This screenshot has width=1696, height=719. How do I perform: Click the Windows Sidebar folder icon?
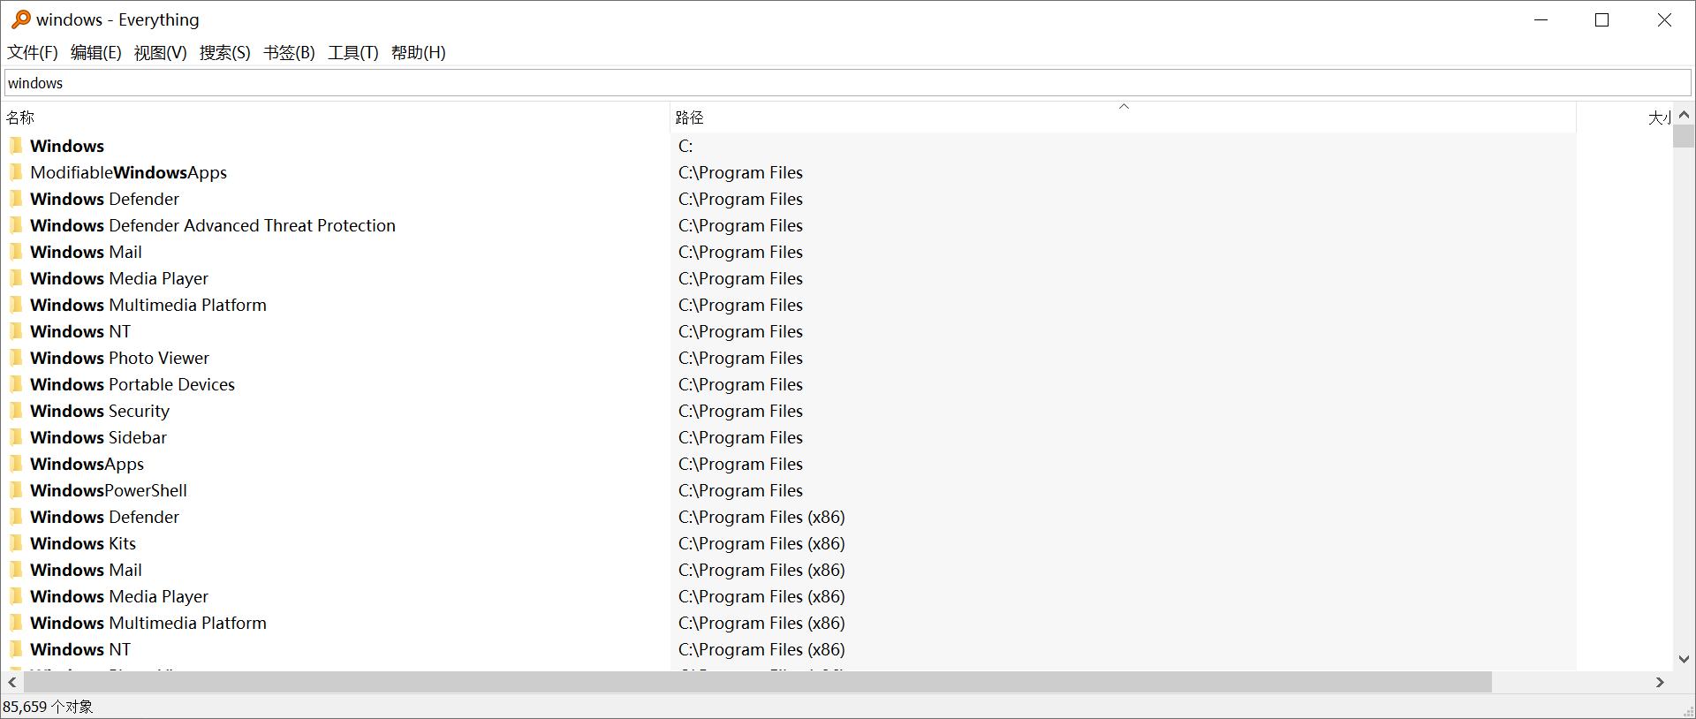click(x=17, y=437)
